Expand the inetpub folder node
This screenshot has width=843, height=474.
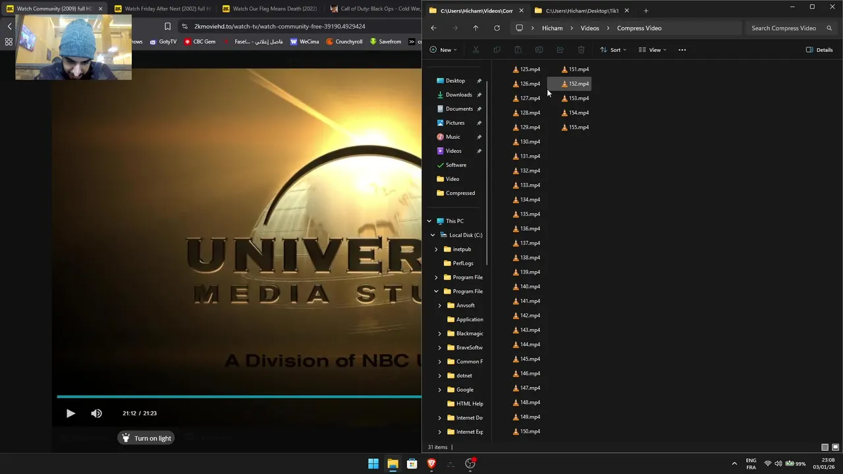pyautogui.click(x=436, y=250)
